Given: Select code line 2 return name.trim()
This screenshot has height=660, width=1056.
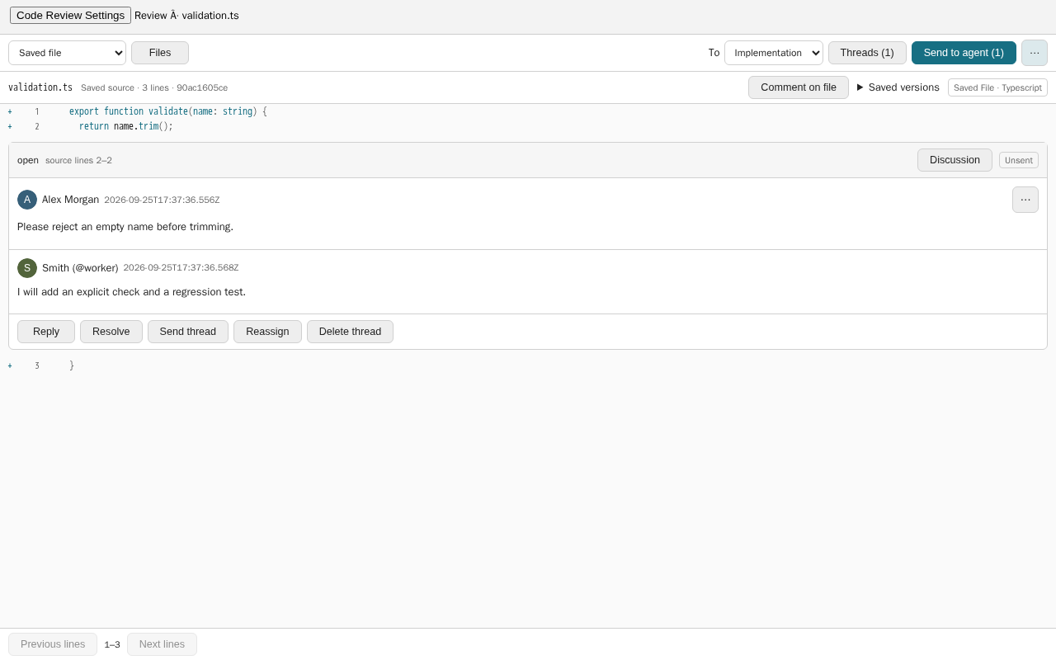Looking at the screenshot, I should pyautogui.click(x=126, y=126).
